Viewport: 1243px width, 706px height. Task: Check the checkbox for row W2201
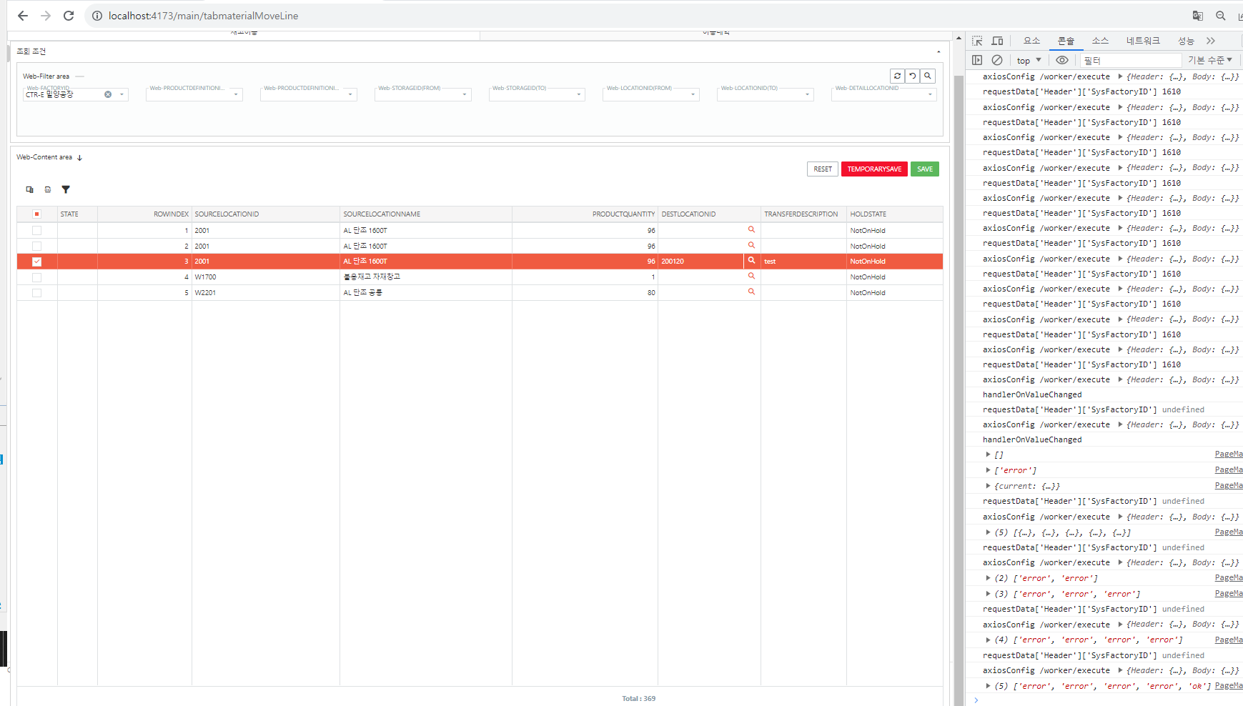(x=37, y=293)
